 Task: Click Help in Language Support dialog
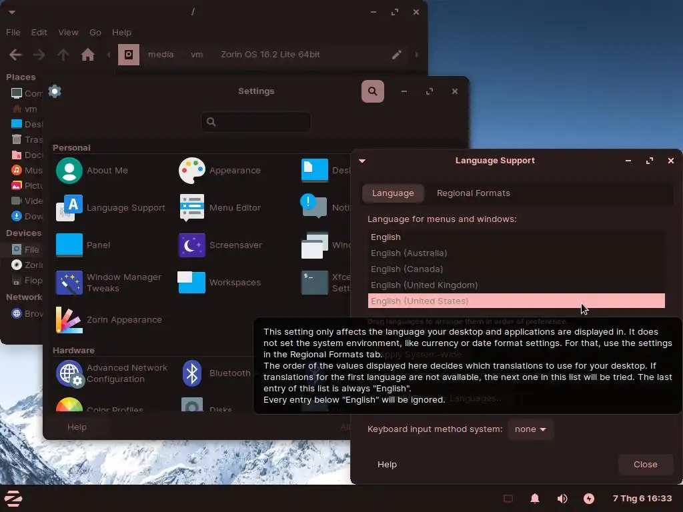click(387, 465)
